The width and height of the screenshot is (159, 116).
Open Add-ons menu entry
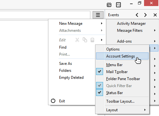point(124,41)
